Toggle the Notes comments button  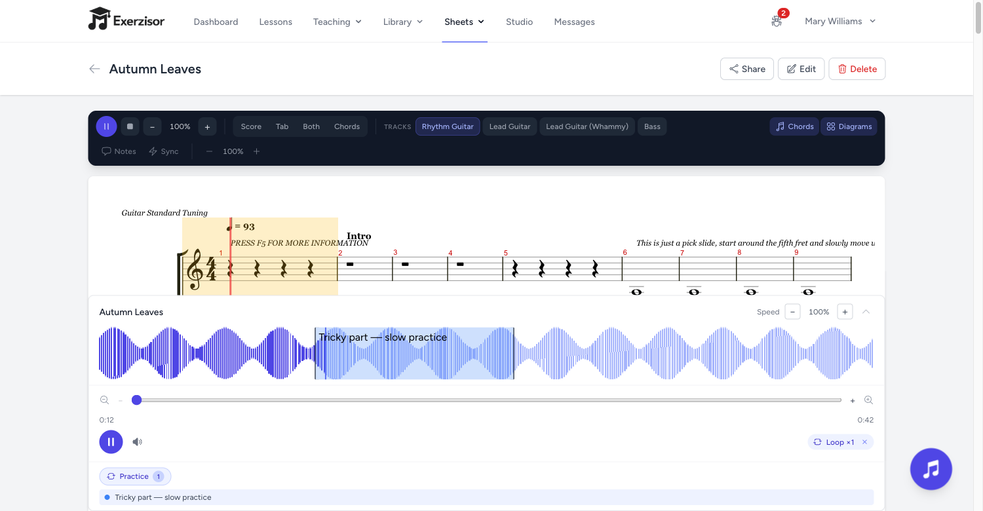tap(119, 151)
